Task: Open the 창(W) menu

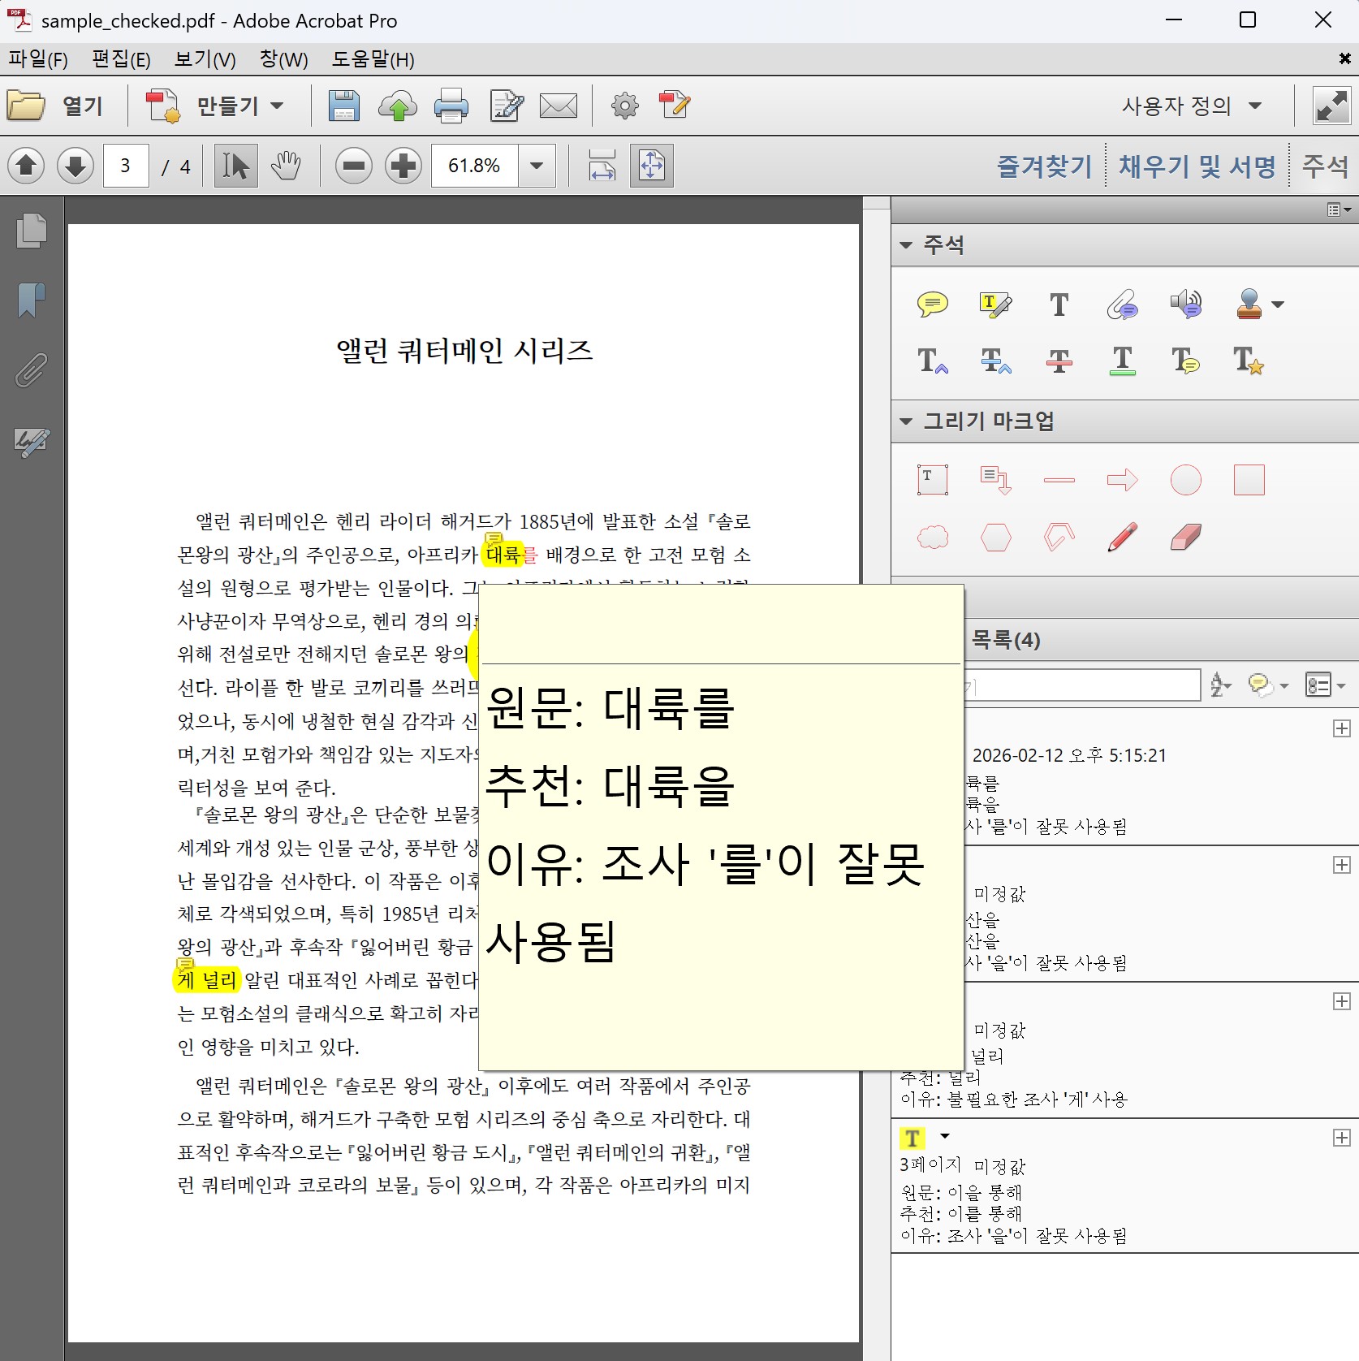Action: [x=283, y=59]
